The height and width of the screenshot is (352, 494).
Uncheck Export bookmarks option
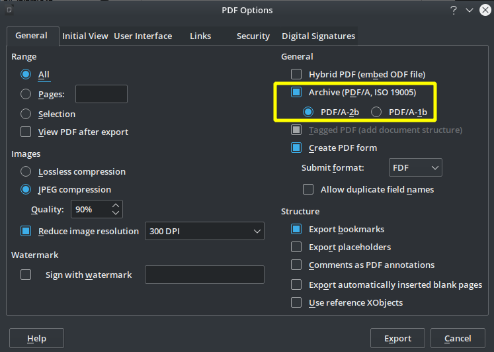click(296, 229)
